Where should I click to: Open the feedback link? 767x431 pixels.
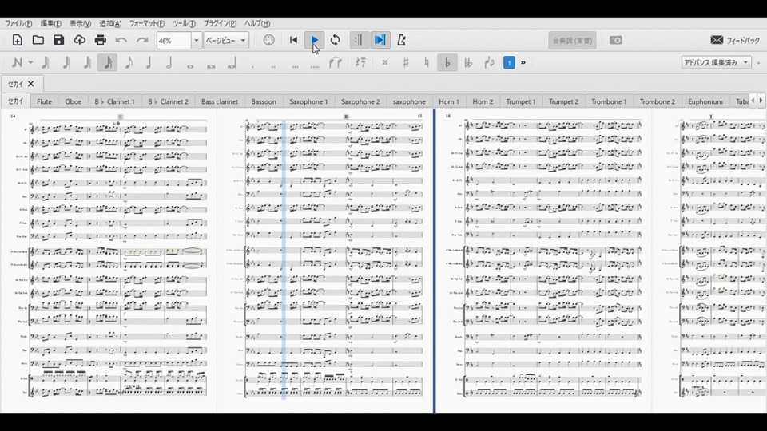(735, 40)
